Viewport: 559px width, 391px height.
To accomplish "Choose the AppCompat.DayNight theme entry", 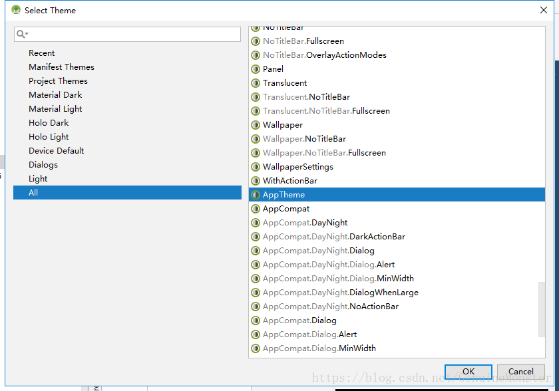I will [x=397, y=223].
